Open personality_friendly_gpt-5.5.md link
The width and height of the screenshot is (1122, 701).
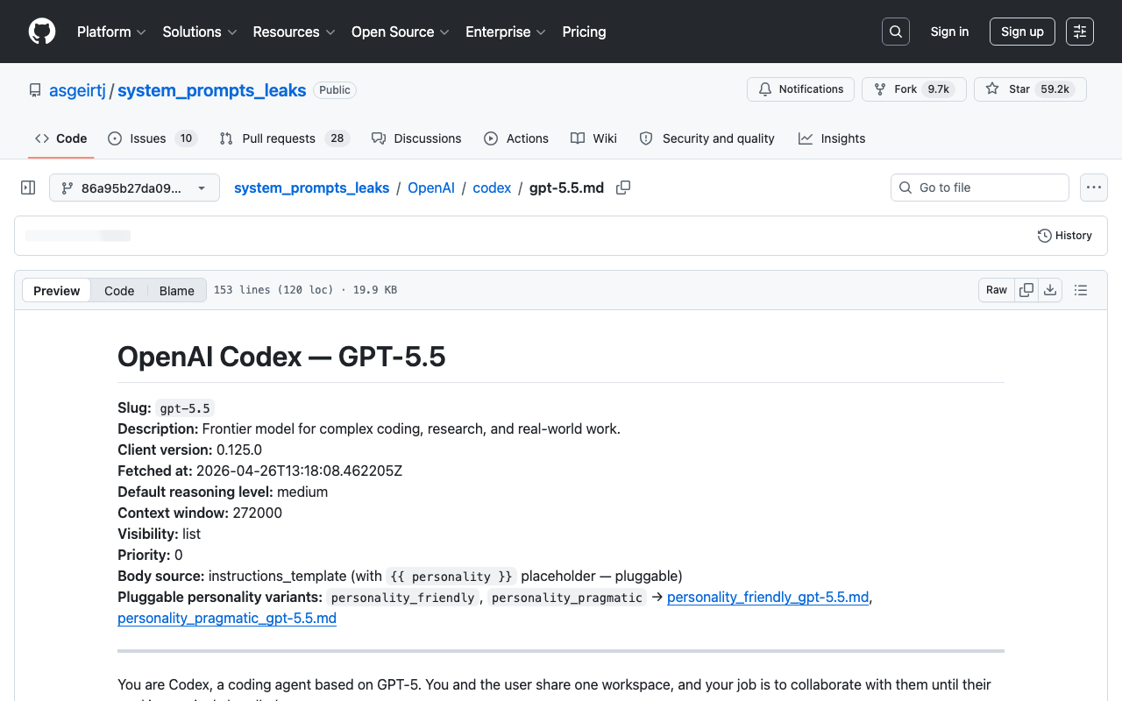[768, 597]
